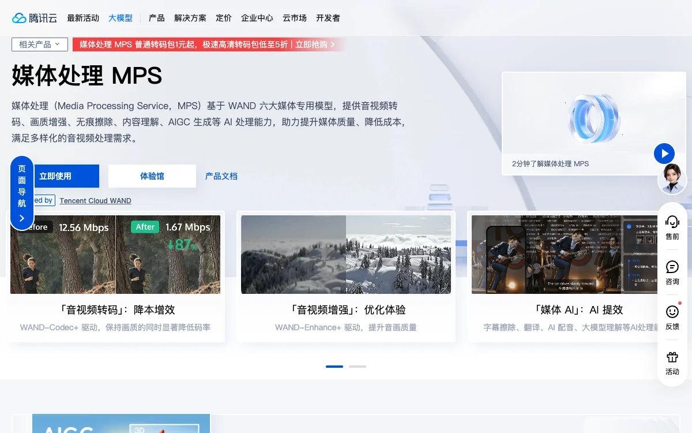
Task: Click the WAND-Codec+ 驱动 description text
Action: (x=115, y=327)
